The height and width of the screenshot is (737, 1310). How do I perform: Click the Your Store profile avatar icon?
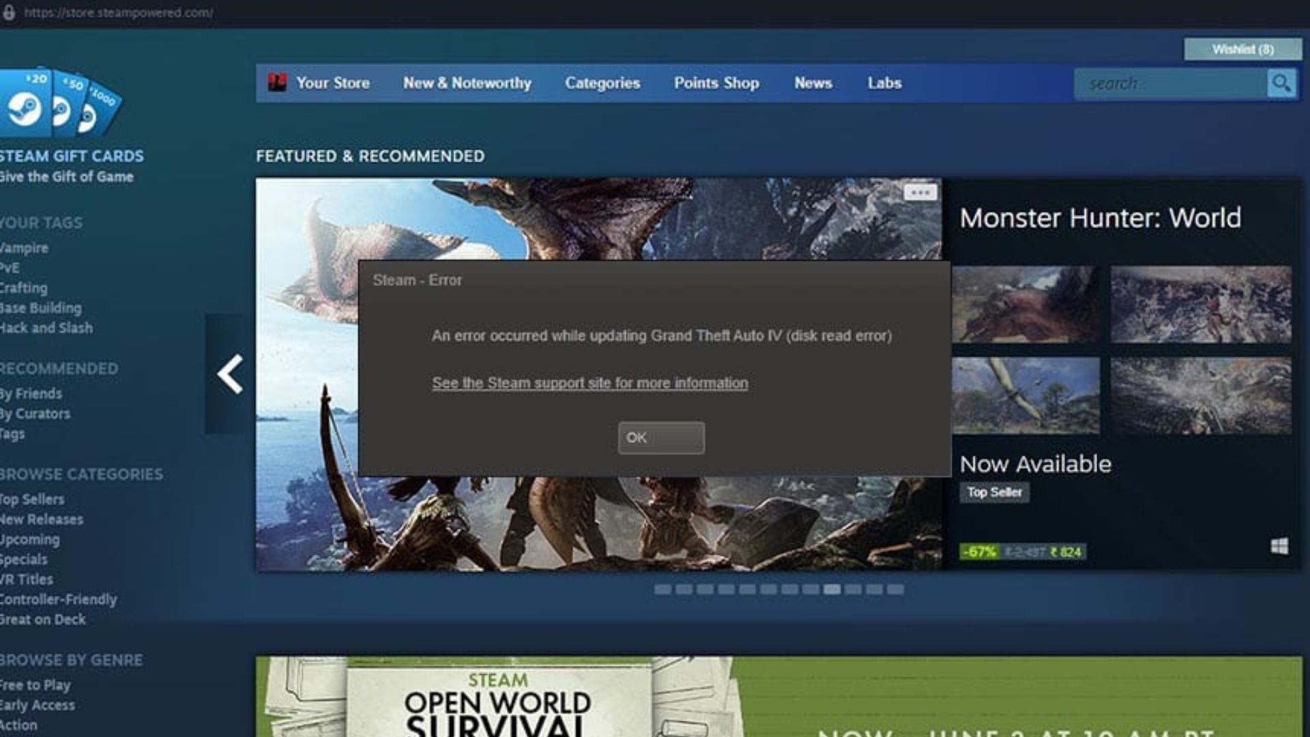pyautogui.click(x=277, y=83)
